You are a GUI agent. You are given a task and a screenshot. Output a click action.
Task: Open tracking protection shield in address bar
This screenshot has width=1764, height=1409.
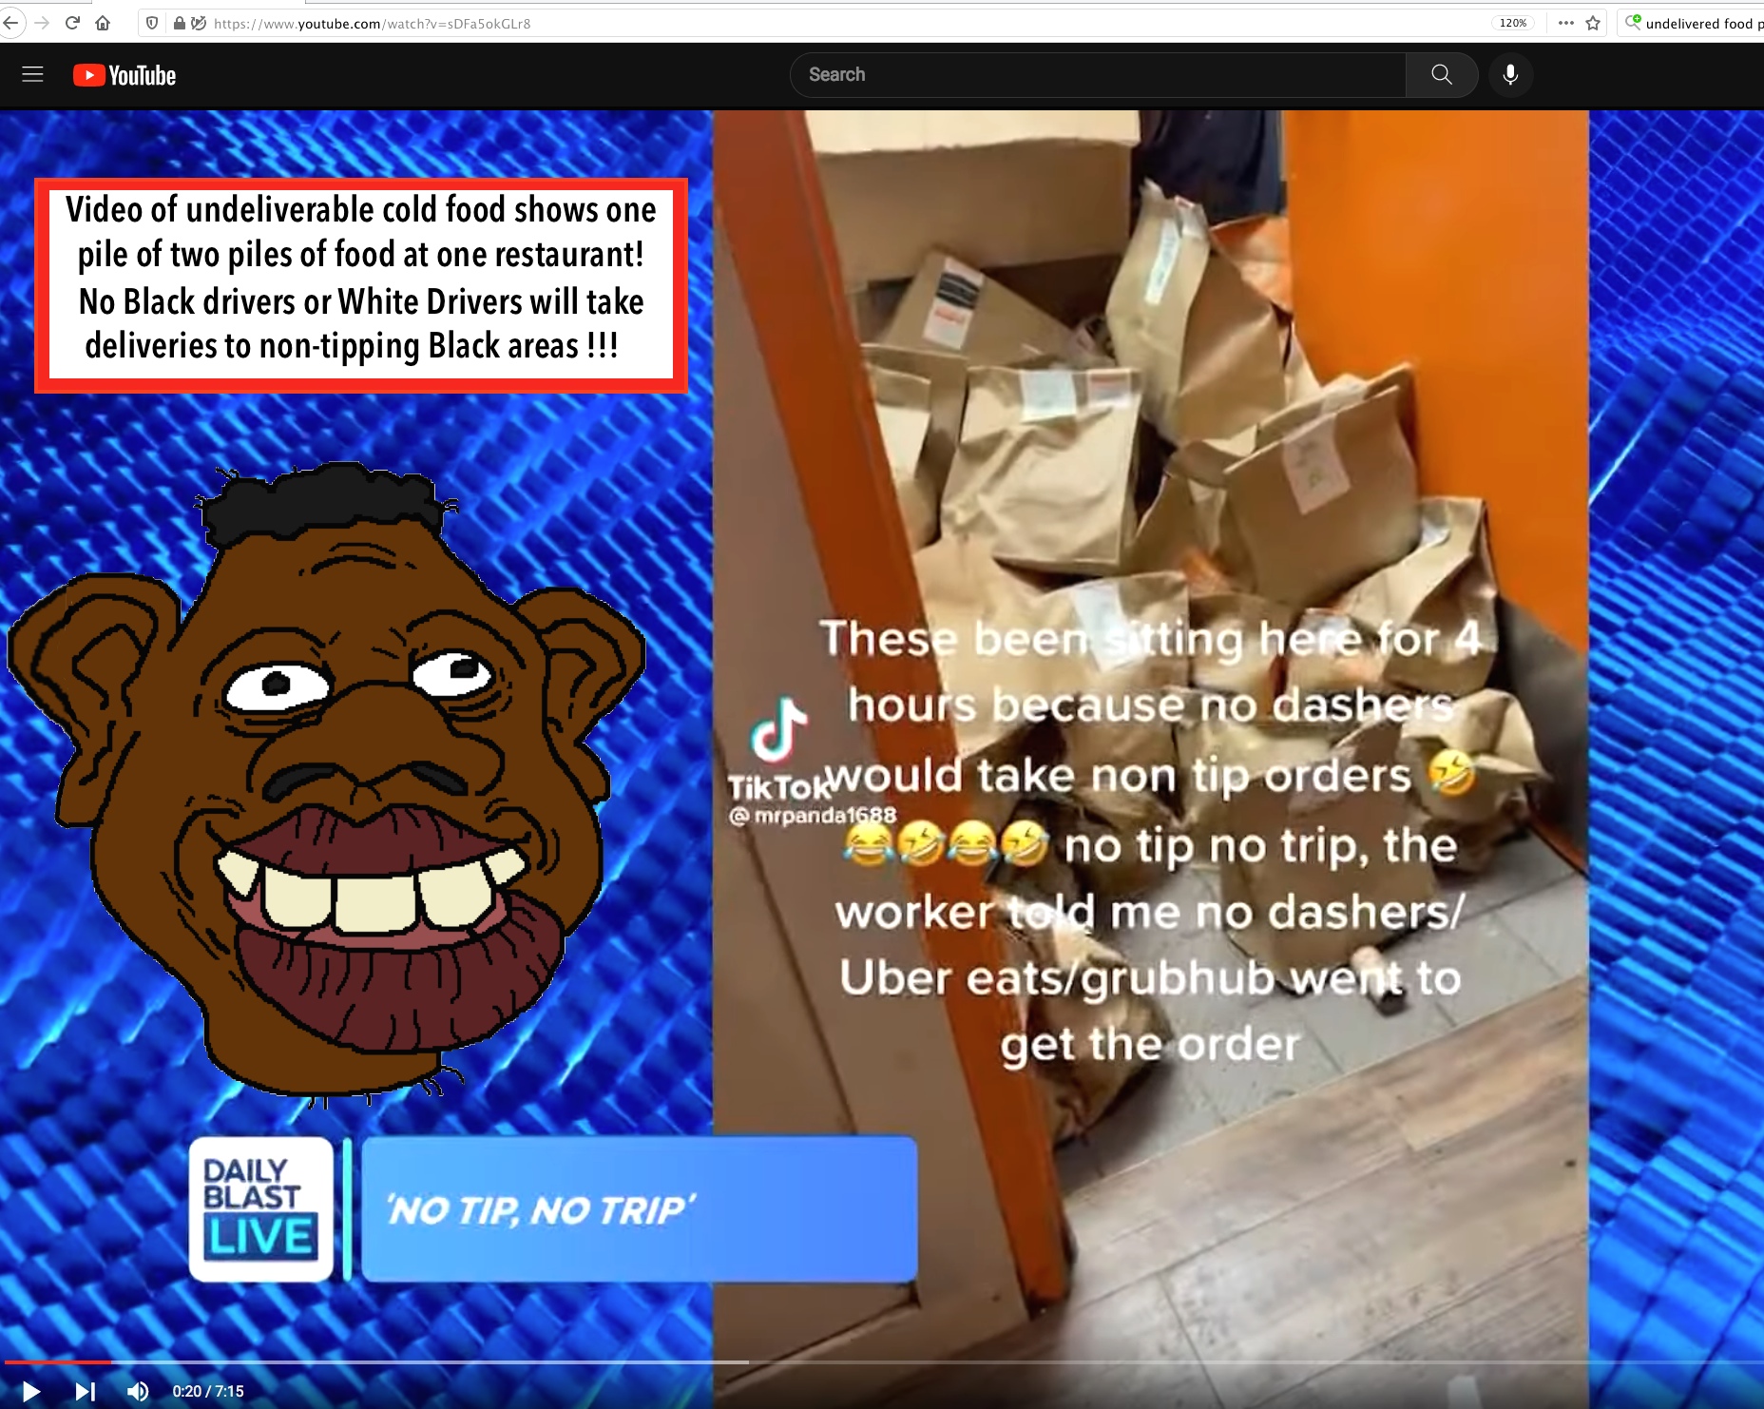point(152,23)
